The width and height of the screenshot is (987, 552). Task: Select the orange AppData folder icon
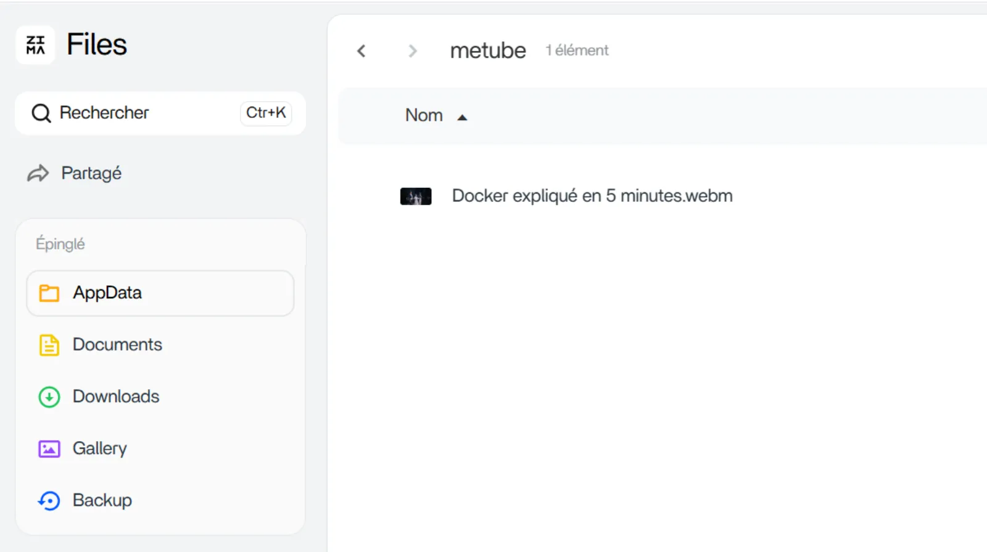49,293
